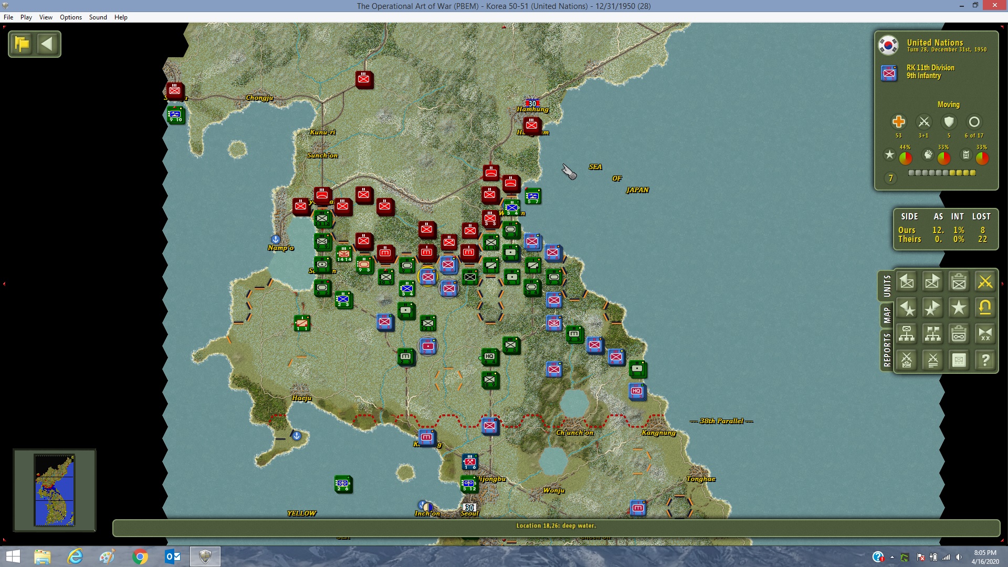Click the Seoul city label on map
Image resolution: width=1008 pixels, height=567 pixels.
coord(469,513)
